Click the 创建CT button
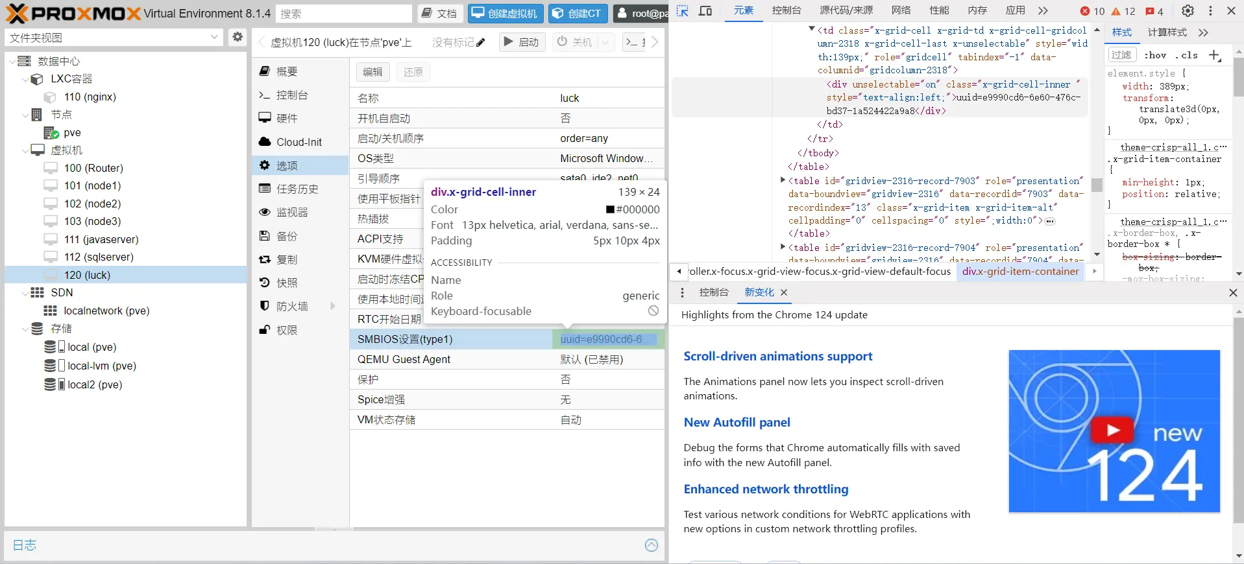 578,13
